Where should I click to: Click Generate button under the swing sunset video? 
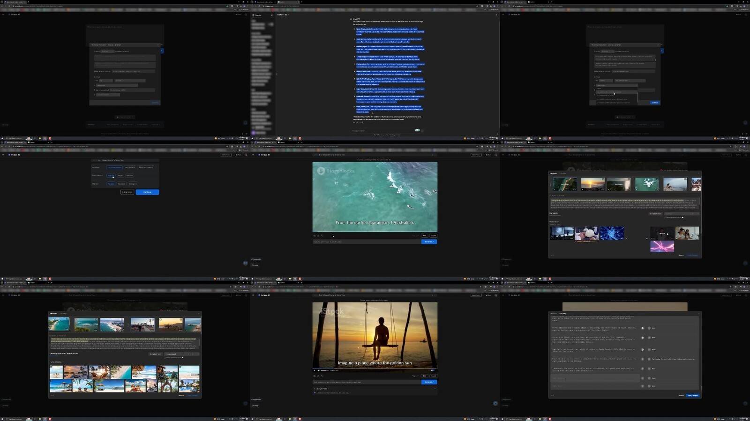click(x=429, y=382)
